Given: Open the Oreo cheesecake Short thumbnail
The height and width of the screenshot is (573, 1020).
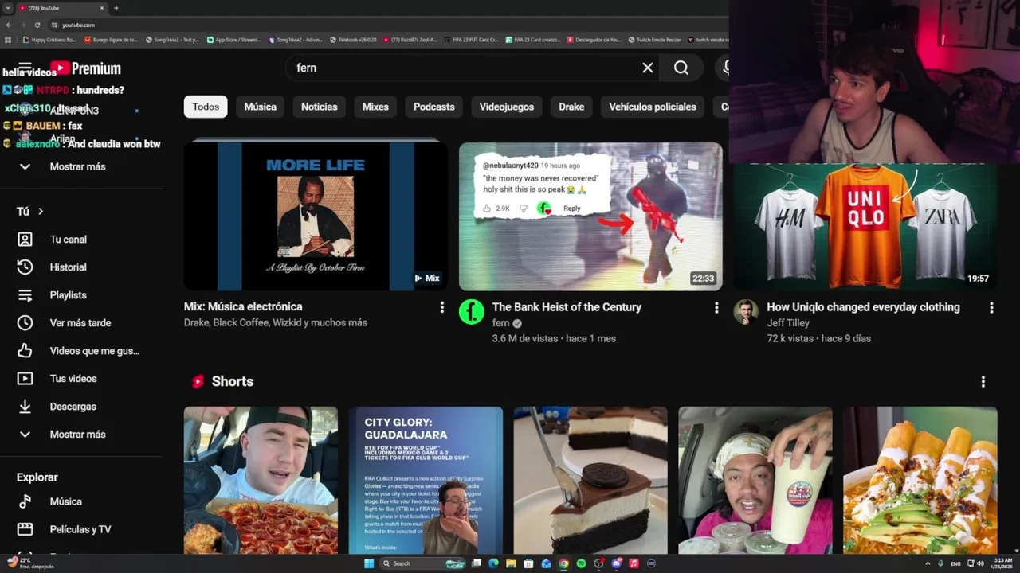Looking at the screenshot, I should 590,480.
